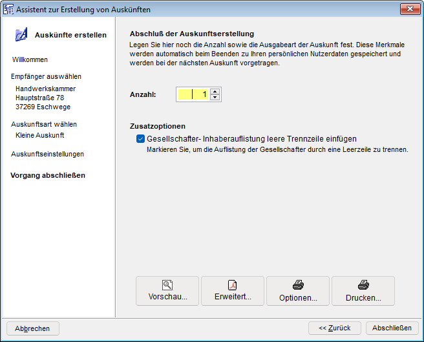Go back with the Zurück button
The width and height of the screenshot is (424, 342).
tap(334, 328)
